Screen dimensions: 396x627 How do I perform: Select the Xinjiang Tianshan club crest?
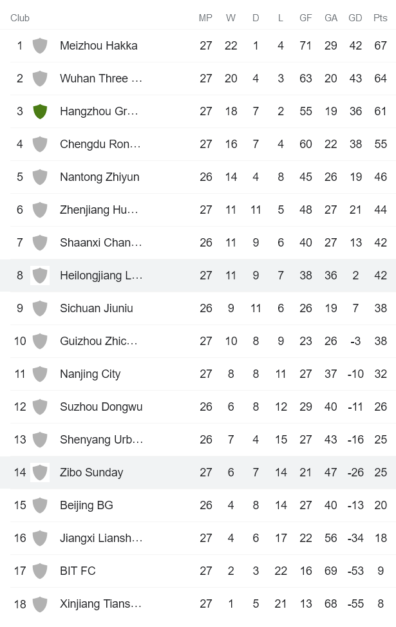(x=40, y=603)
